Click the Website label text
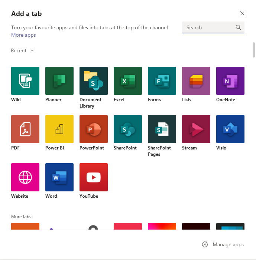The height and width of the screenshot is (260, 256). click(20, 196)
